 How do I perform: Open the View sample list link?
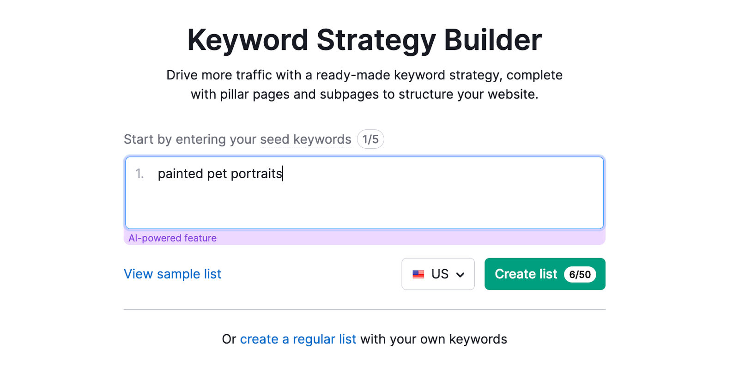coord(172,274)
